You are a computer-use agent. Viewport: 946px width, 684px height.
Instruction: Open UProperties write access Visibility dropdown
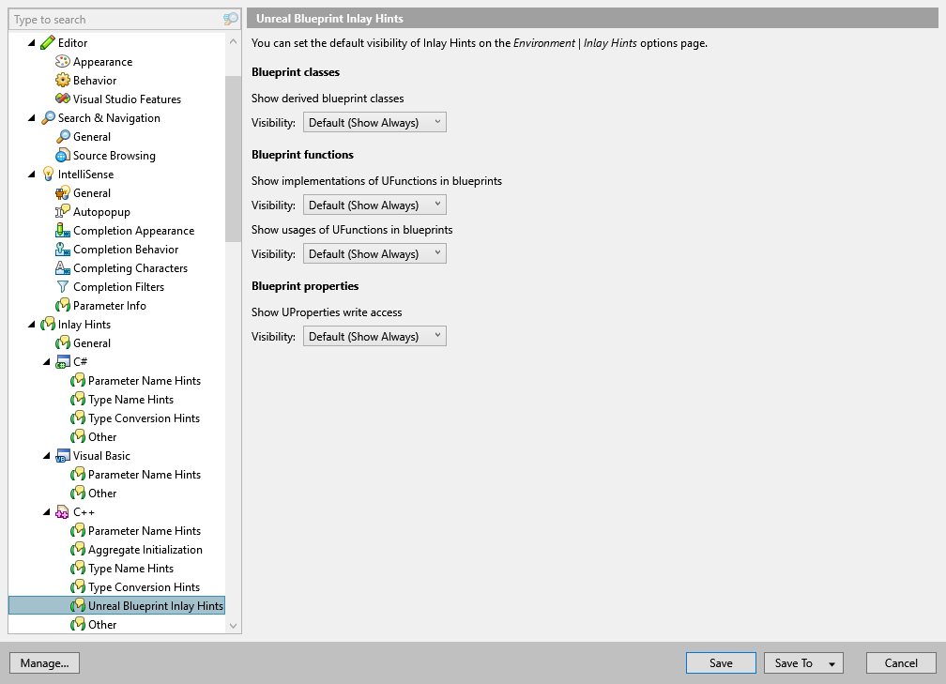pyautogui.click(x=374, y=337)
